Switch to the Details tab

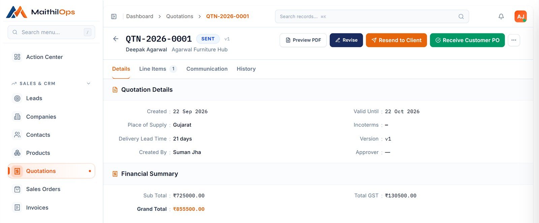(x=121, y=69)
